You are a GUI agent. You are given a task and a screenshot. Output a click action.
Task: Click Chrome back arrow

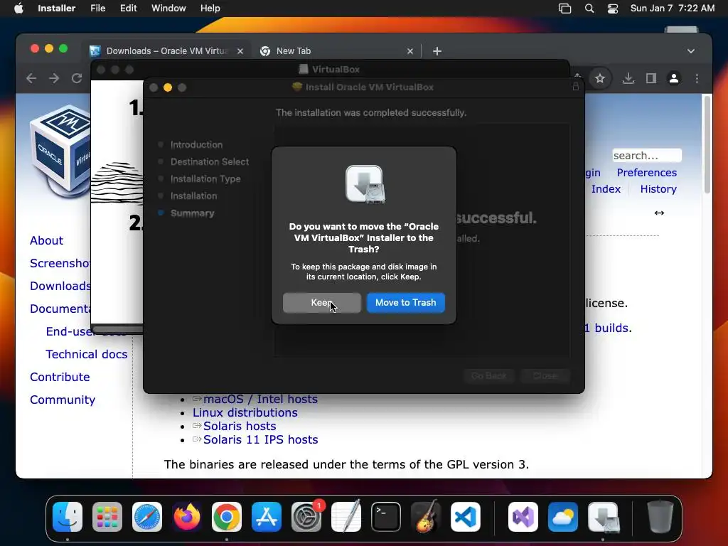pos(31,78)
